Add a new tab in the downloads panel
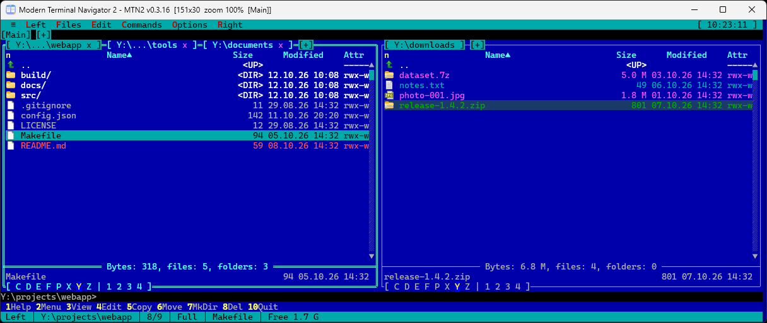The image size is (767, 323). coord(477,45)
